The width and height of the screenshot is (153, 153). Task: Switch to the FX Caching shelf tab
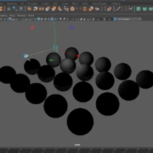tap(32, 4)
